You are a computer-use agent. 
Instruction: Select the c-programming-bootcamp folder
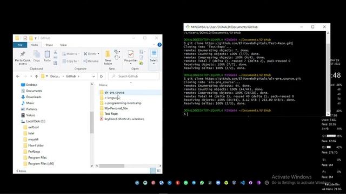click(x=123, y=103)
